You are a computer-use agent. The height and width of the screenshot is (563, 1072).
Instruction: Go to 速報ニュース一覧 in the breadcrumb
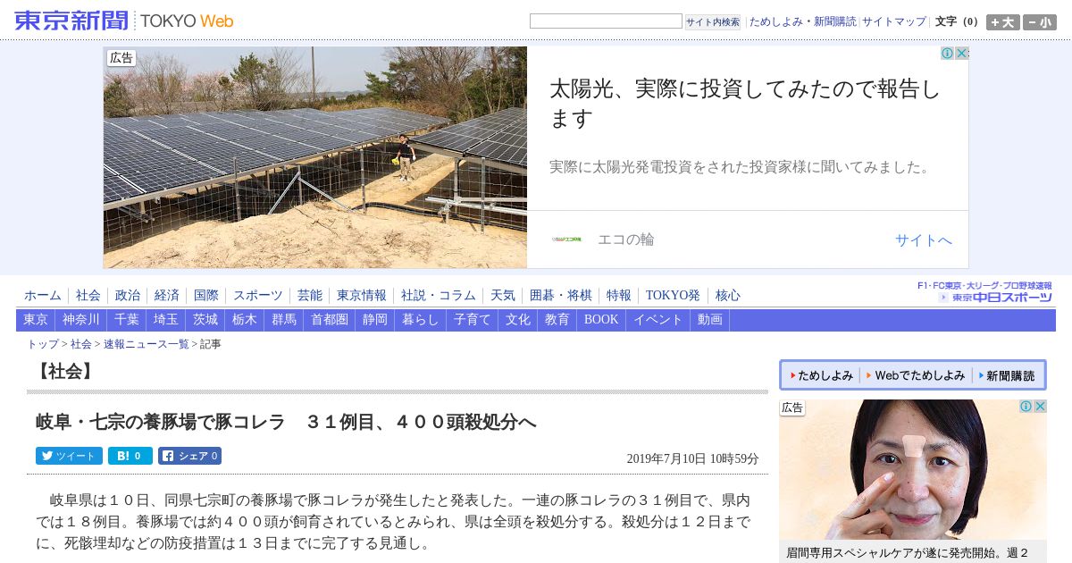(146, 344)
